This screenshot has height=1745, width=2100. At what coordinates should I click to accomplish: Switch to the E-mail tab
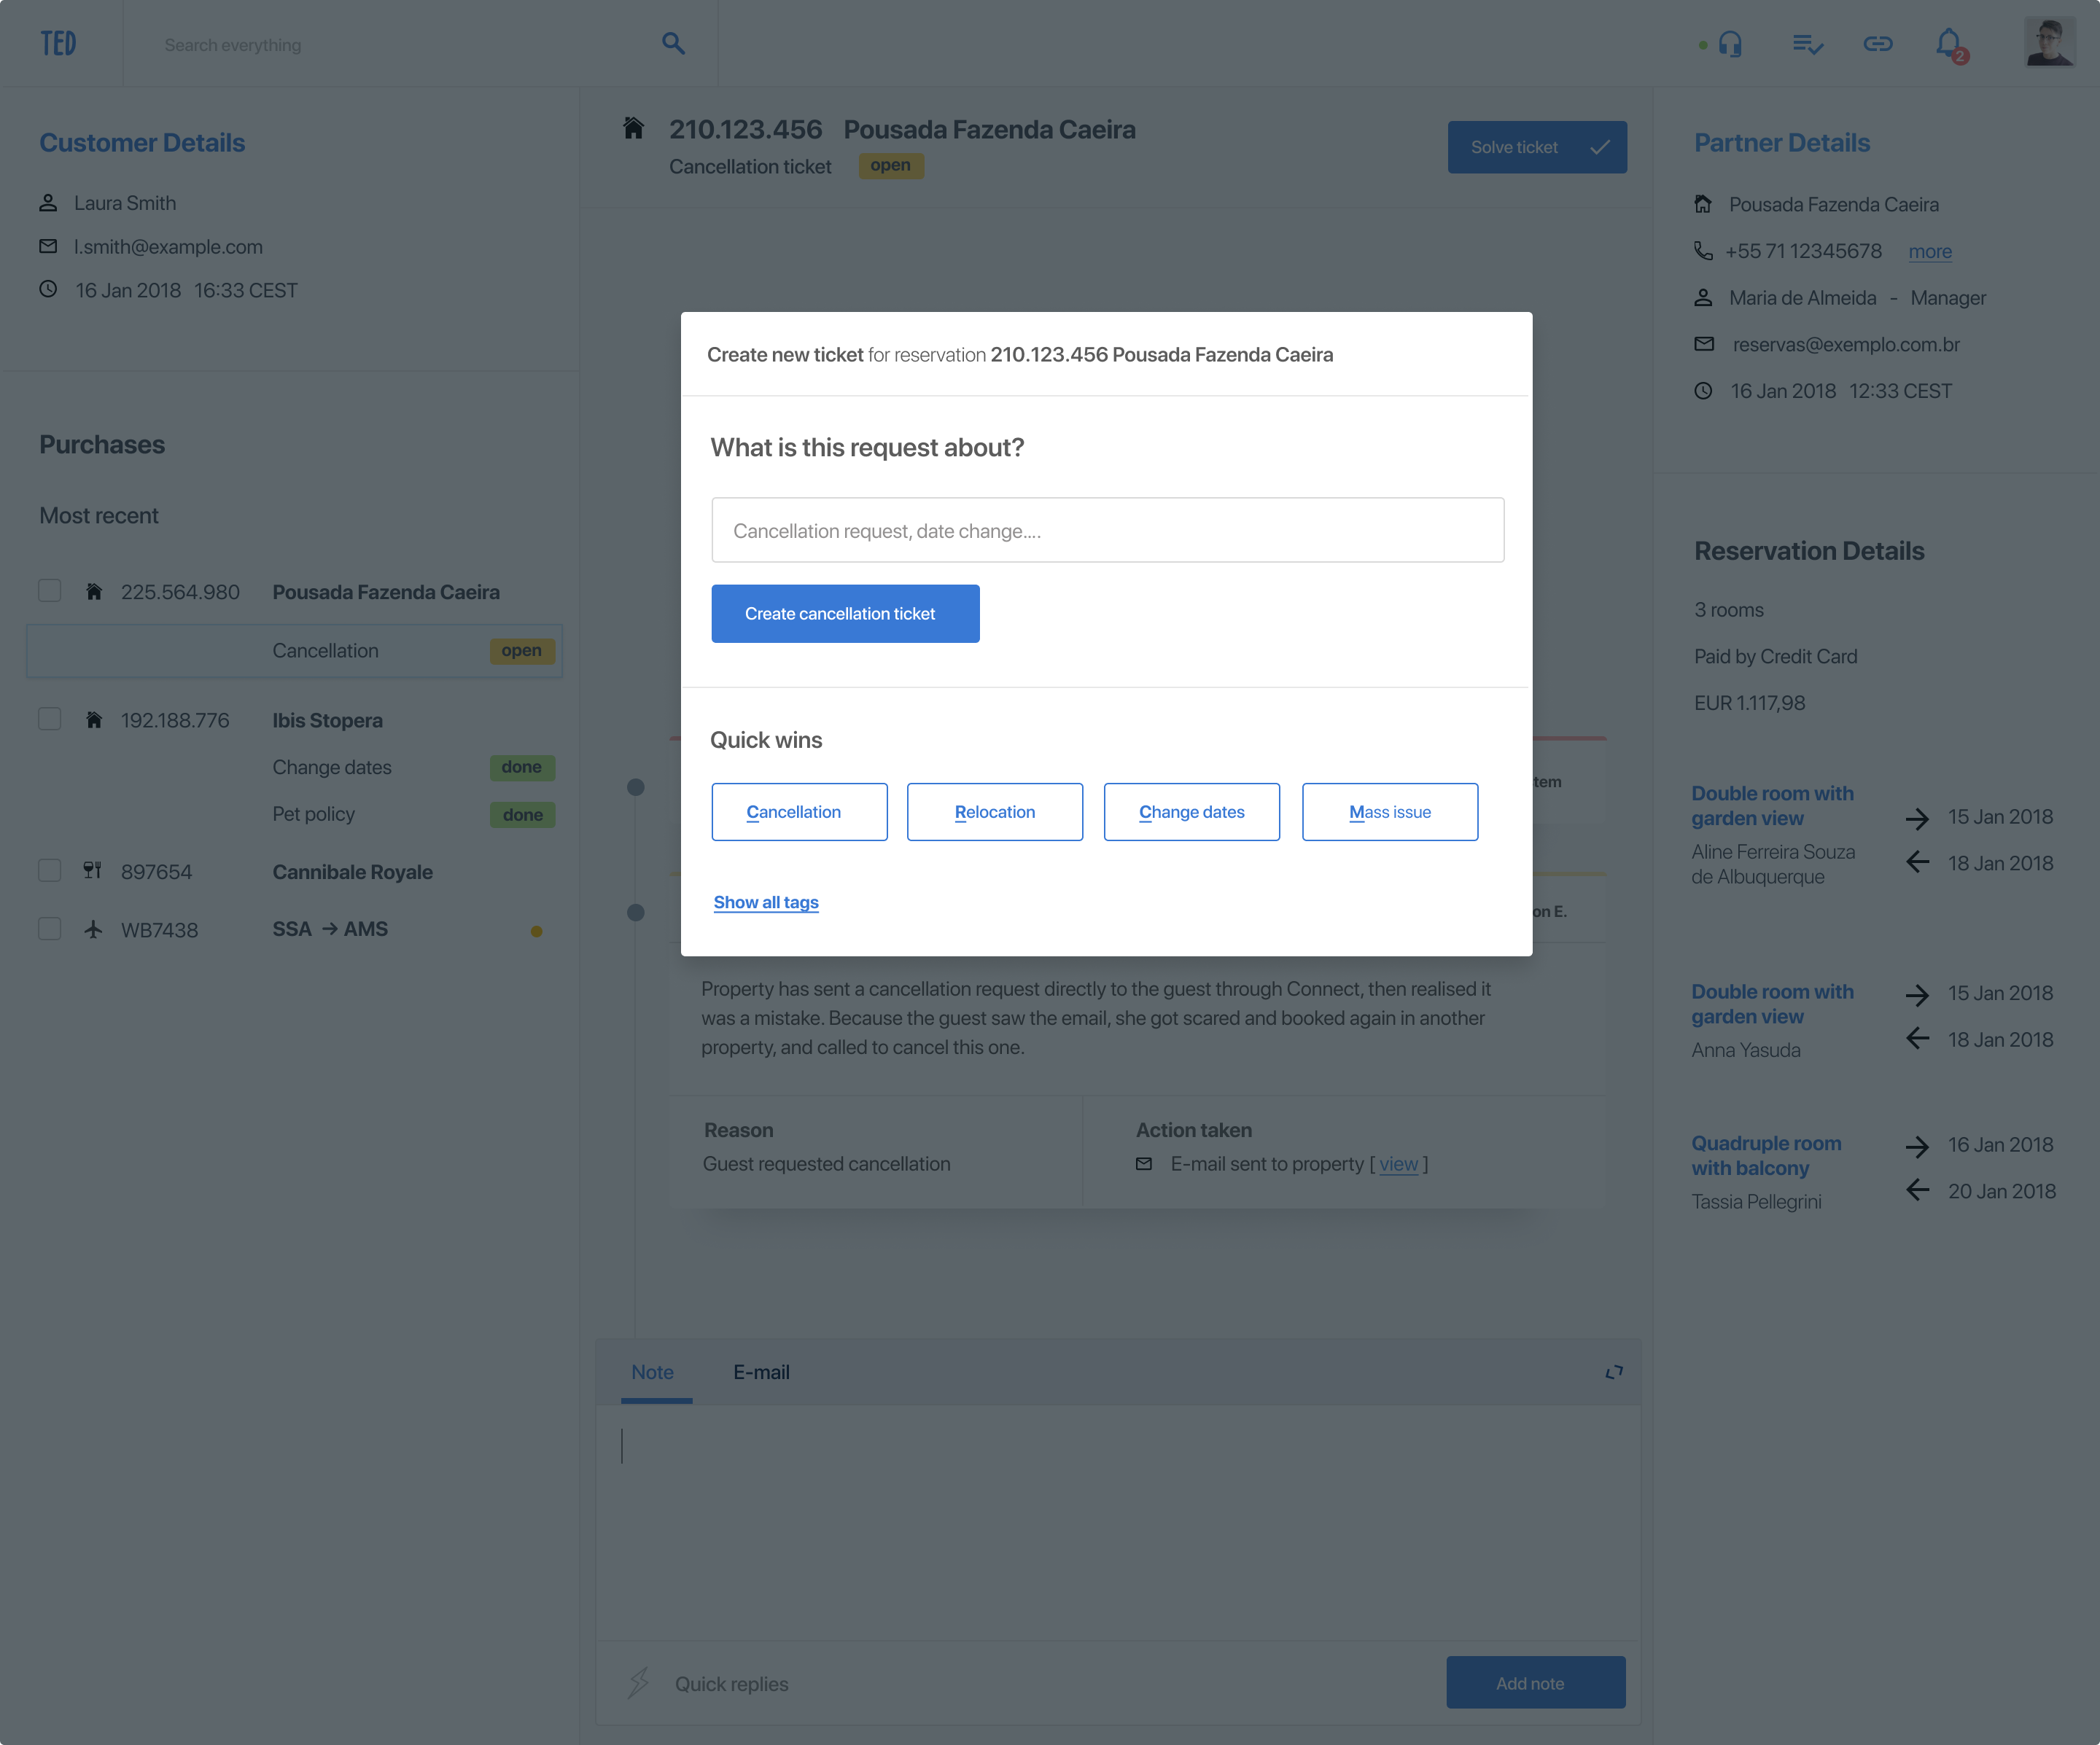click(x=761, y=1373)
